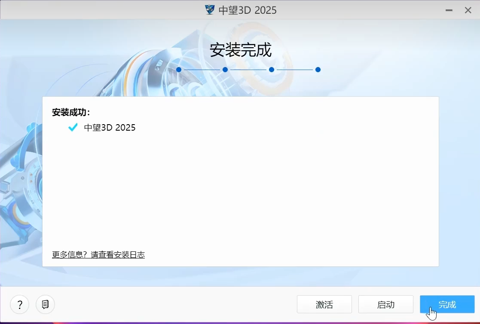This screenshot has height=324, width=480.
Task: Click the checkmark beside 中望3D 2025
Action: click(x=73, y=127)
